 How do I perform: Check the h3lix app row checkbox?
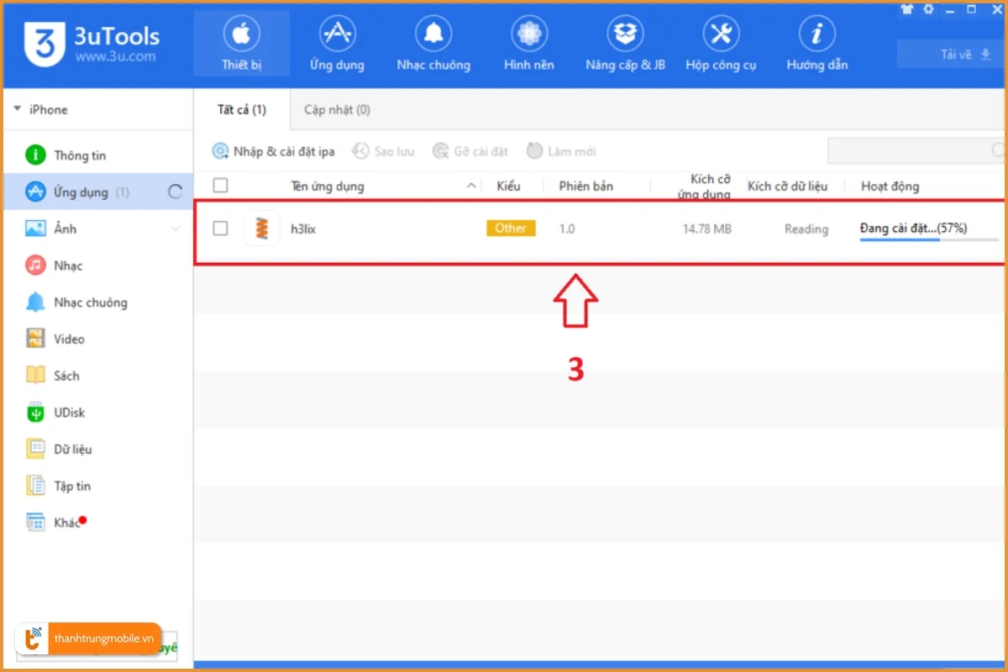[x=221, y=228]
